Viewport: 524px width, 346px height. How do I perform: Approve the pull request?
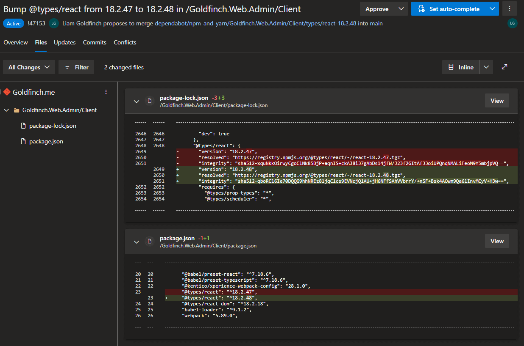coord(376,9)
